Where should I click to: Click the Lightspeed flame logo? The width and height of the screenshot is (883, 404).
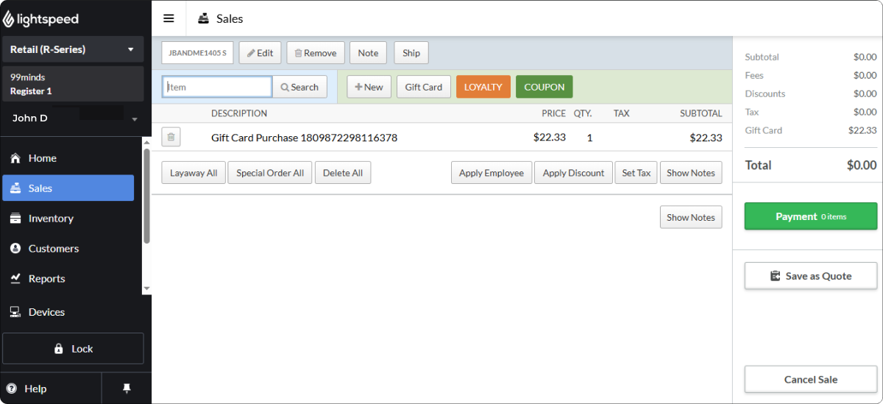point(9,19)
